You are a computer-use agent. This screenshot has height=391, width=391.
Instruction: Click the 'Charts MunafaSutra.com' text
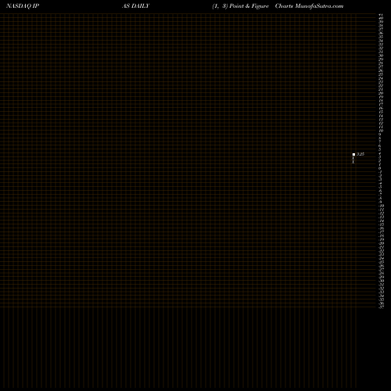pyautogui.click(x=309, y=6)
